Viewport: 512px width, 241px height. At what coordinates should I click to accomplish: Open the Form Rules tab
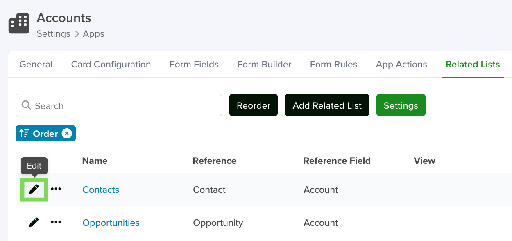(333, 65)
